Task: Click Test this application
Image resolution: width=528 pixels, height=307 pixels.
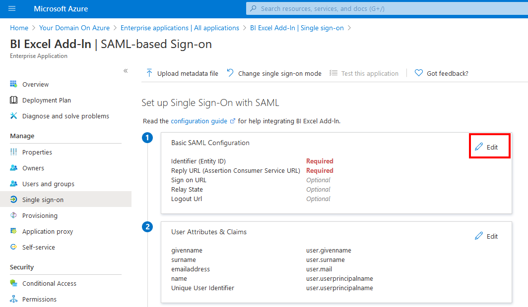Action: [364, 73]
